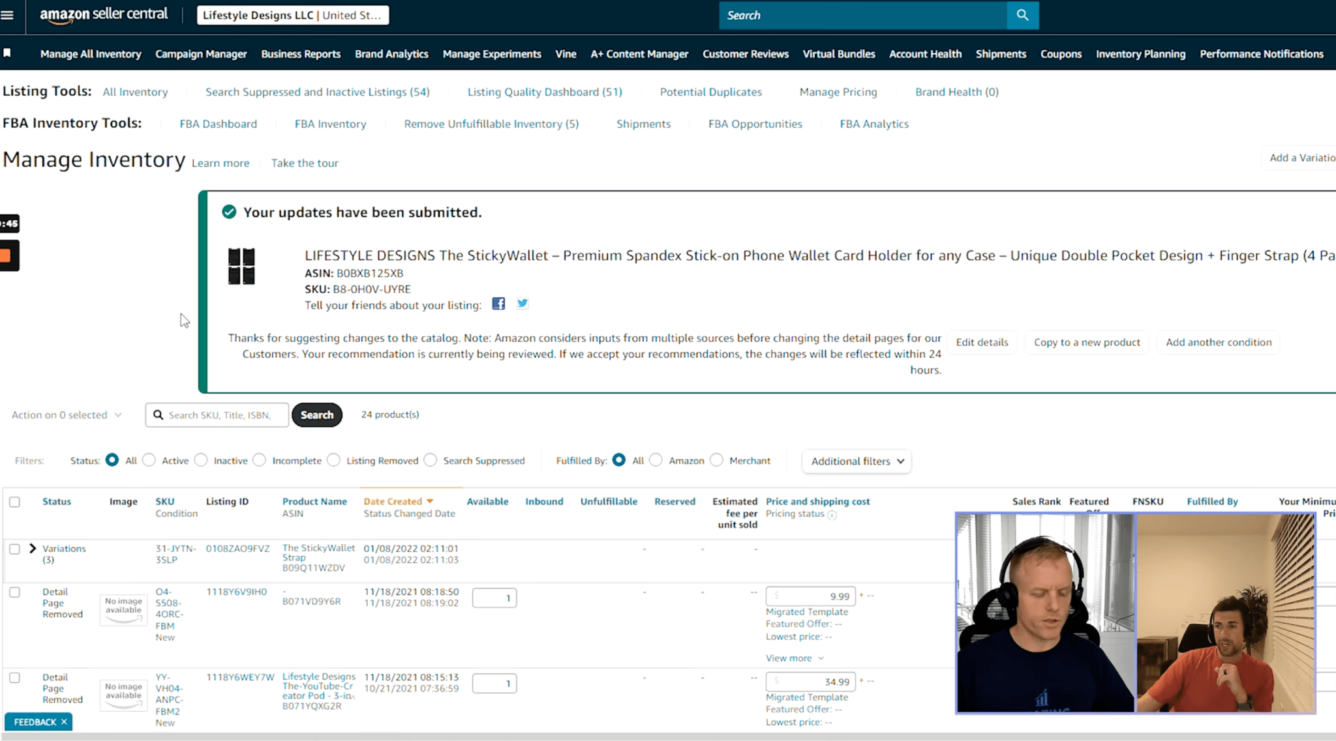Open Remove Unfulfillable Inventory (5) link
The height and width of the screenshot is (741, 1336).
click(x=491, y=124)
